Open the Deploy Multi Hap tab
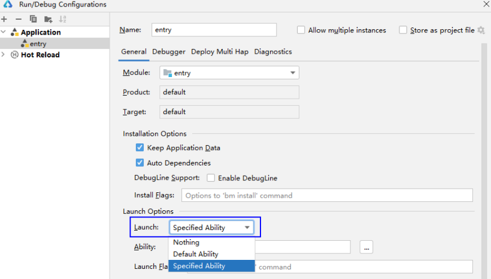491x279 pixels. click(219, 52)
